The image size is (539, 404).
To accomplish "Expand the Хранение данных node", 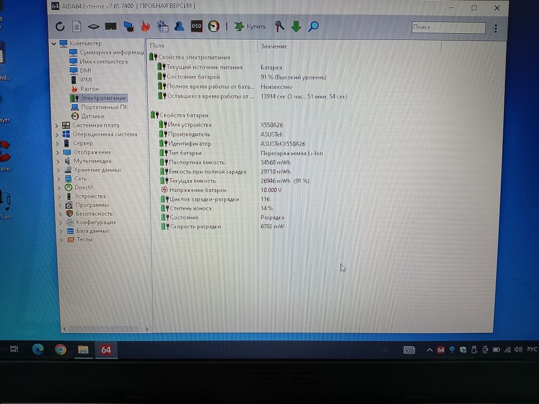I will pyautogui.click(x=59, y=170).
